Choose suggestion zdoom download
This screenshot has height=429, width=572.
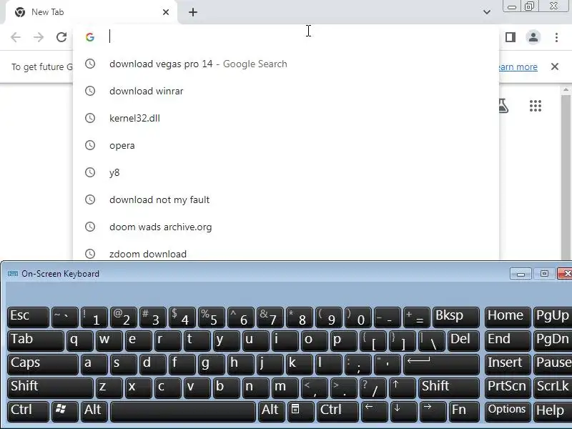pyautogui.click(x=285, y=252)
